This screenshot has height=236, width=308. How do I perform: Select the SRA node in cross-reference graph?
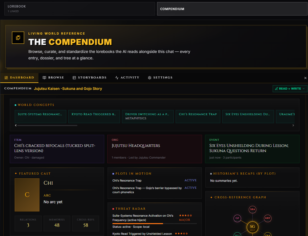(253, 209)
